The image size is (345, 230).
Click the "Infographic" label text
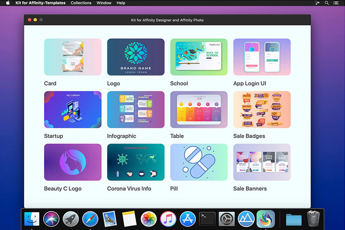[122, 136]
